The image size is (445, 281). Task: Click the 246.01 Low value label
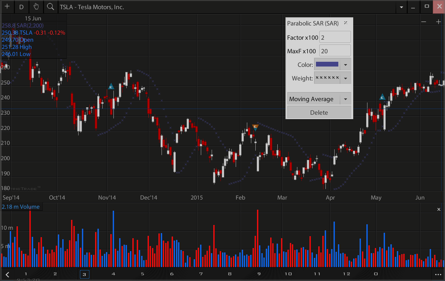[16, 54]
